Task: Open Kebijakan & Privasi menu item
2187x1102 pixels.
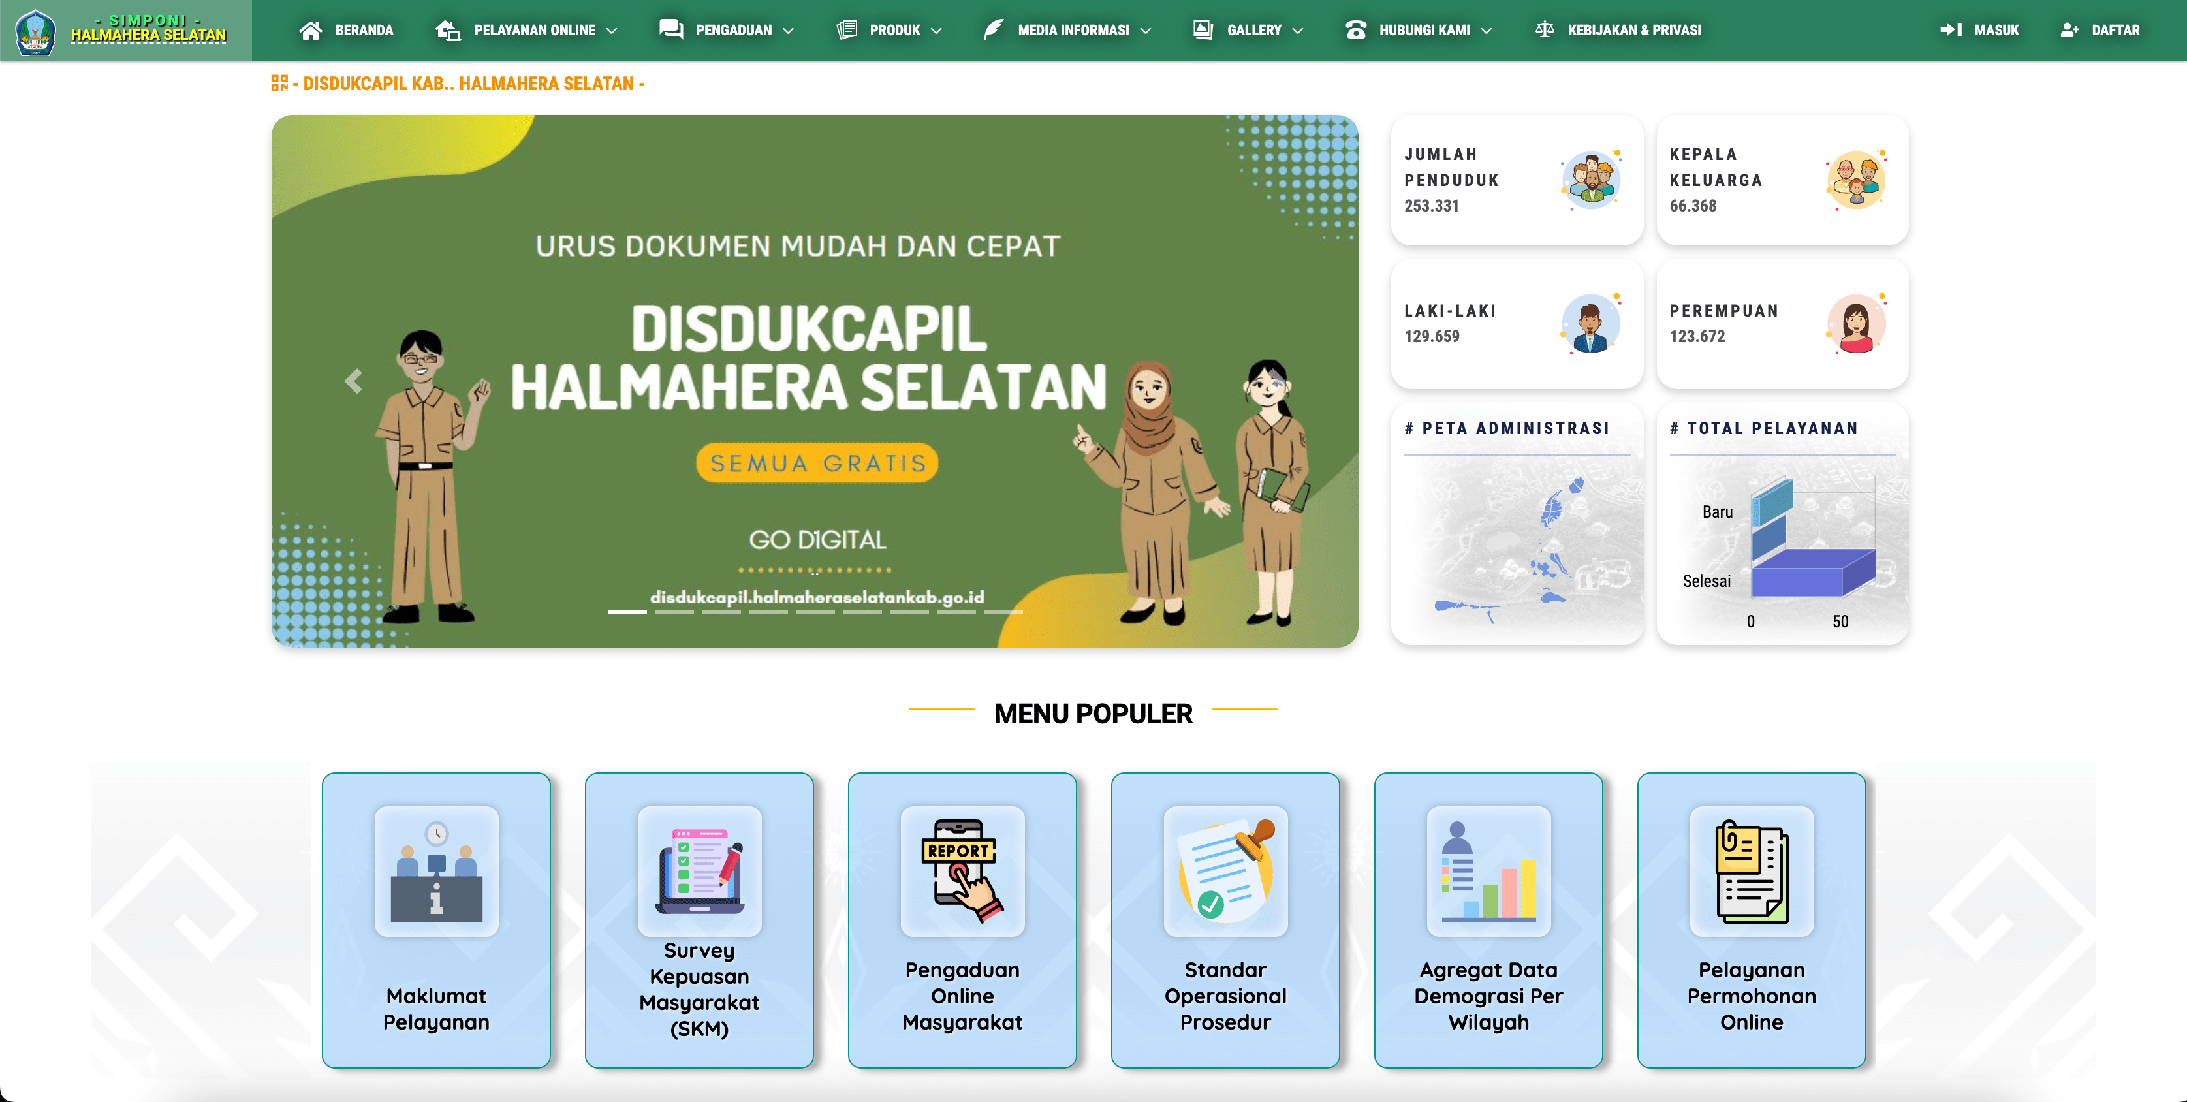Action: 1618,31
